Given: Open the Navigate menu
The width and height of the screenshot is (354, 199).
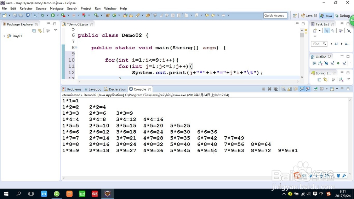Looking at the screenshot, I should point(57,8).
